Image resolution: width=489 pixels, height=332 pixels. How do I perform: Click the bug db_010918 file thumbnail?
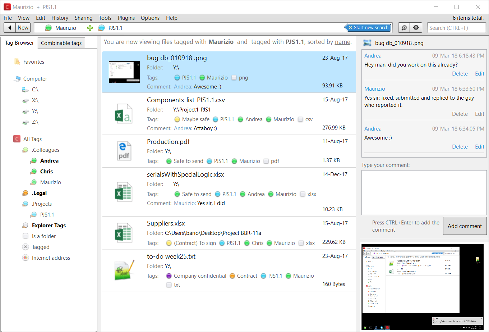124,72
